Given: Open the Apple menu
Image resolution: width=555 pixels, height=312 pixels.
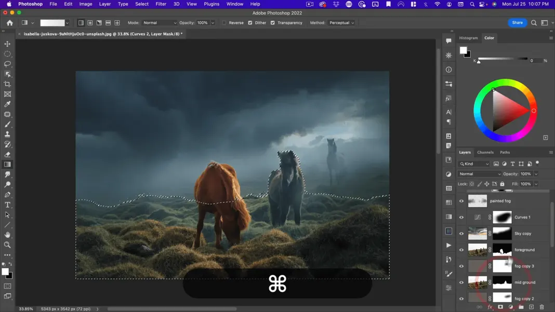Looking at the screenshot, I should pos(9,4).
